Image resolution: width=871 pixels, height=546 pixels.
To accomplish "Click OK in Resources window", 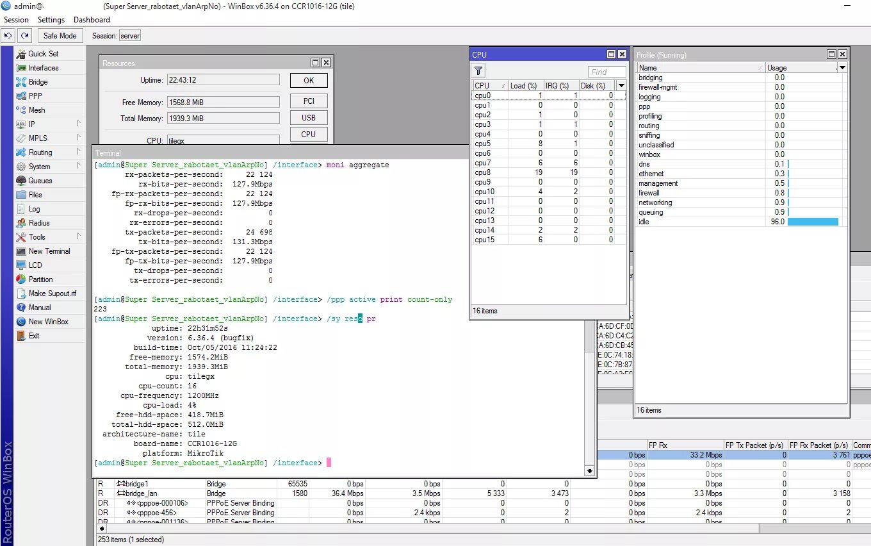I will 309,81.
